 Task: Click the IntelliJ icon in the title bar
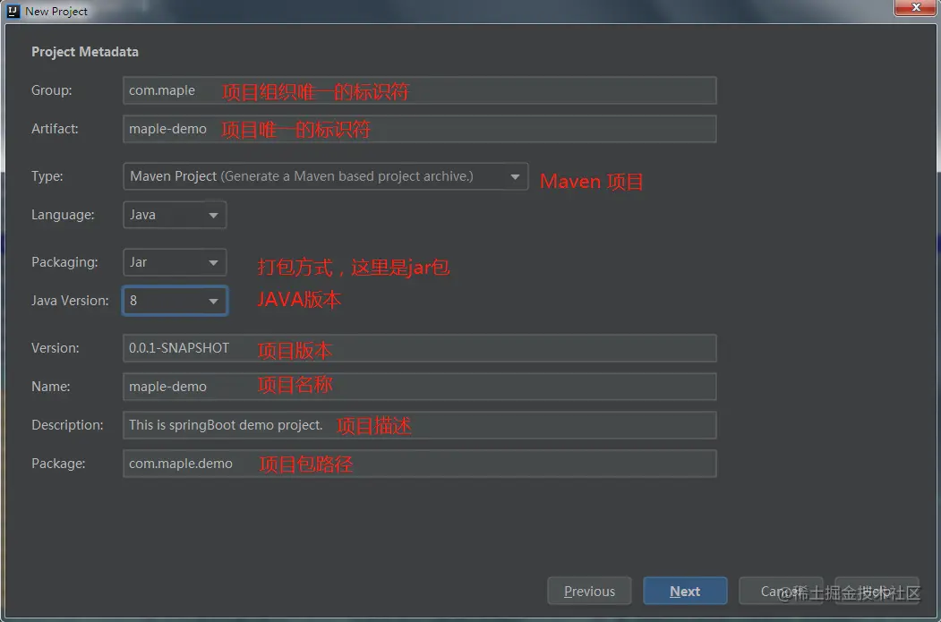[x=13, y=11]
